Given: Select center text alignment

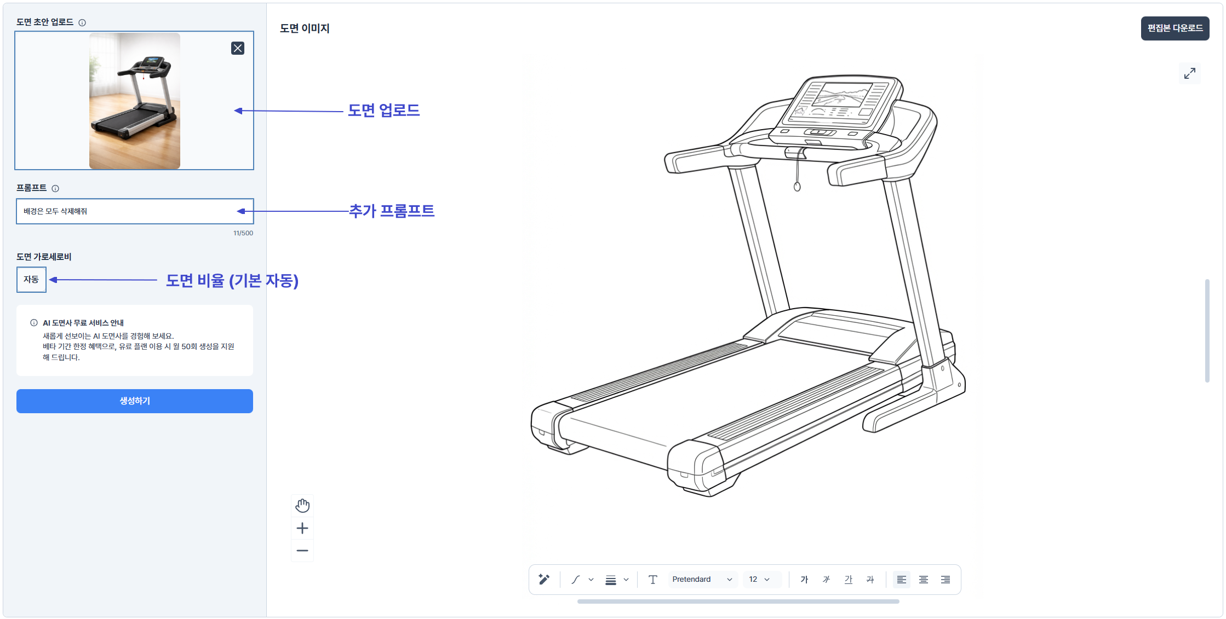Looking at the screenshot, I should (x=924, y=579).
